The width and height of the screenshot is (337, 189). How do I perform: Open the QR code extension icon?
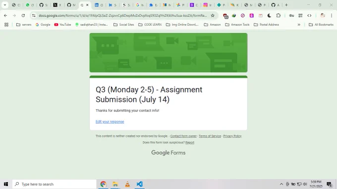tap(300, 15)
